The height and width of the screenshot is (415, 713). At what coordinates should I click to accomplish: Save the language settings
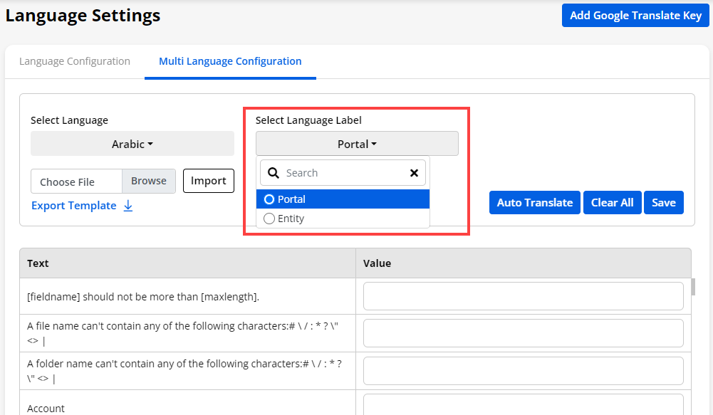(663, 203)
